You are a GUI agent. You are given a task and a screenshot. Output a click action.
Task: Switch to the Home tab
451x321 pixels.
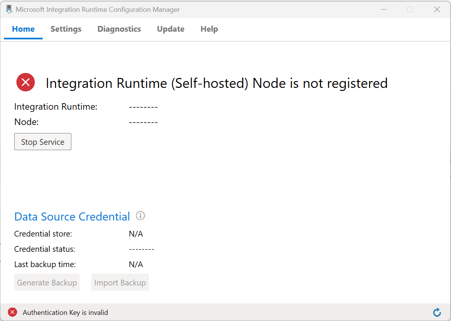tap(23, 29)
